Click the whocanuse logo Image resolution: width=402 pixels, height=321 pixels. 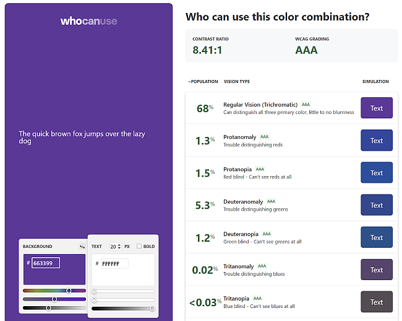coord(88,21)
